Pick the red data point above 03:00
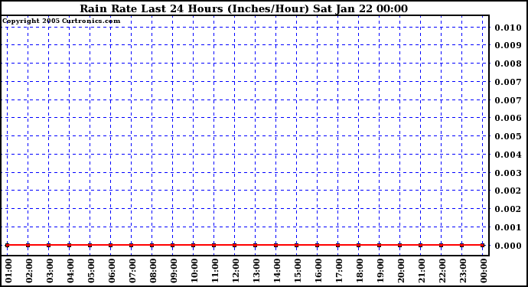This screenshot has height=287, width=528. pyautogui.click(x=48, y=245)
